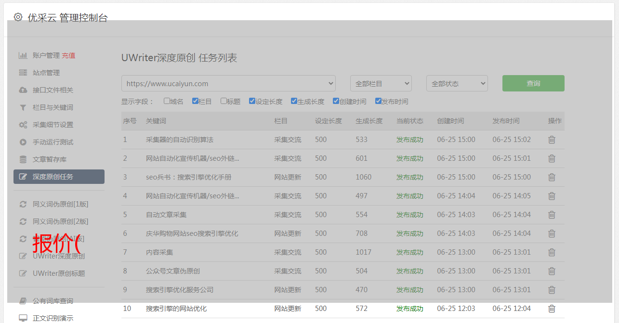Open 文章暂存库 in the sidebar
619x323 pixels.
49,159
